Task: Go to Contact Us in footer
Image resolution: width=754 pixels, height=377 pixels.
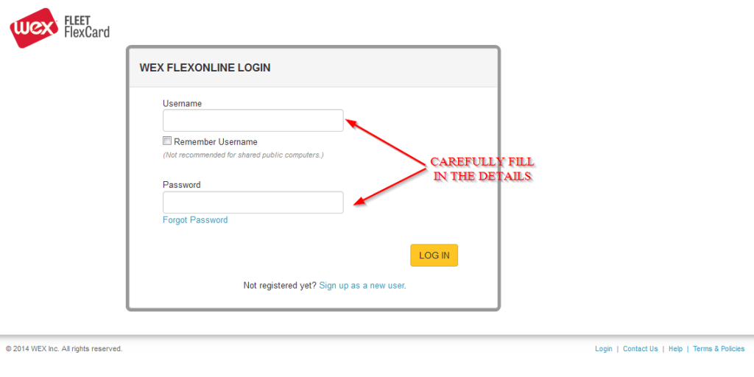Action: [640, 349]
